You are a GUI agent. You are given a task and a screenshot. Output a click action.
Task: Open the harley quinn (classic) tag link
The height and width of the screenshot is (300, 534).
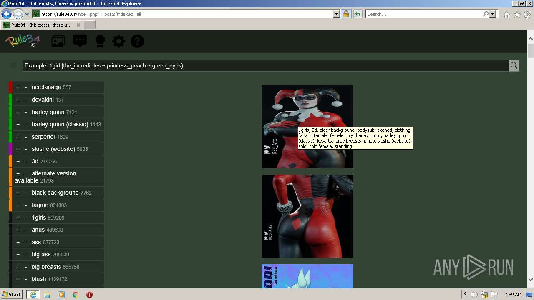coord(60,124)
